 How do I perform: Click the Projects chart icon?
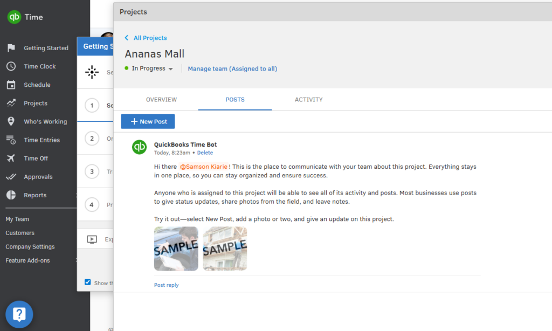point(11,103)
